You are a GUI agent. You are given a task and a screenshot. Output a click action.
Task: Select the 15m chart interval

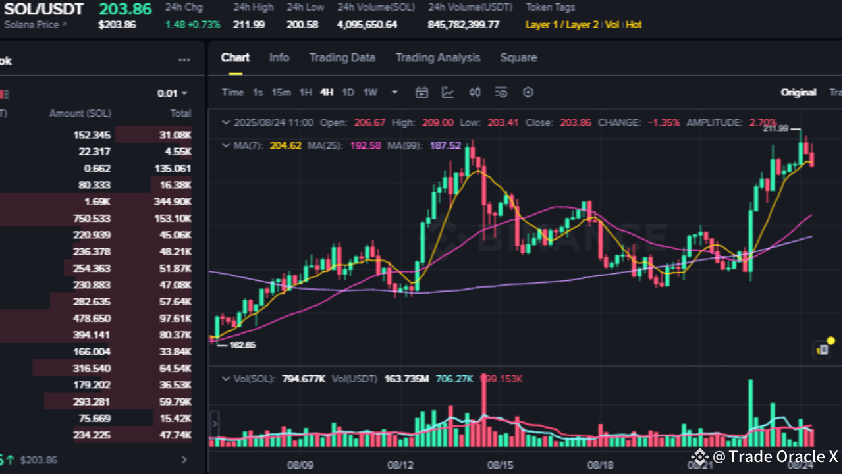coord(281,92)
